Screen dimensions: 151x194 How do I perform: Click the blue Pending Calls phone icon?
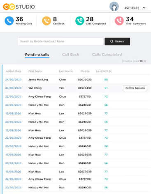[9, 21]
